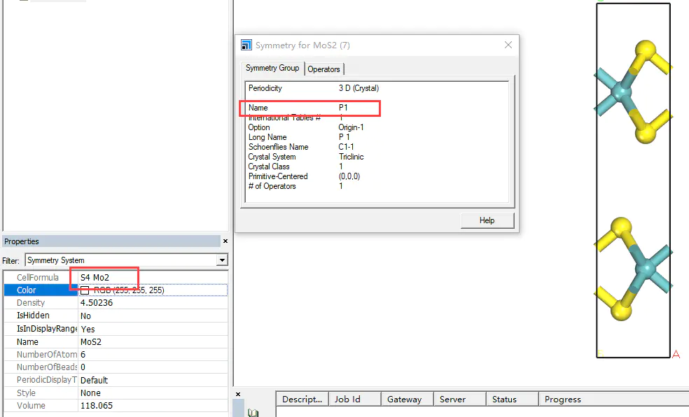The width and height of the screenshot is (689, 417).
Task: Click the bottommost sulfur atom in viewer
Action: pos(621,311)
